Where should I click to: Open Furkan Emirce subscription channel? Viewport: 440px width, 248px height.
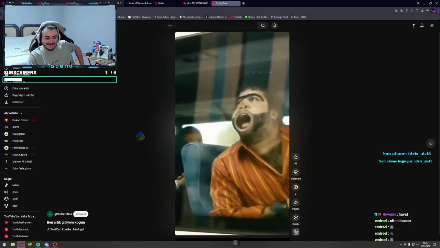[x=20, y=120]
